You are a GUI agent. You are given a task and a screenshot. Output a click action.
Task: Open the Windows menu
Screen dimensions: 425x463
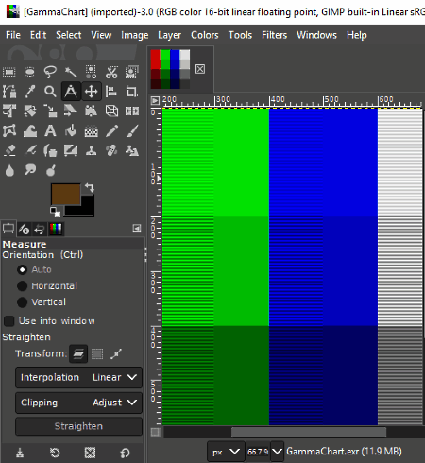click(316, 35)
